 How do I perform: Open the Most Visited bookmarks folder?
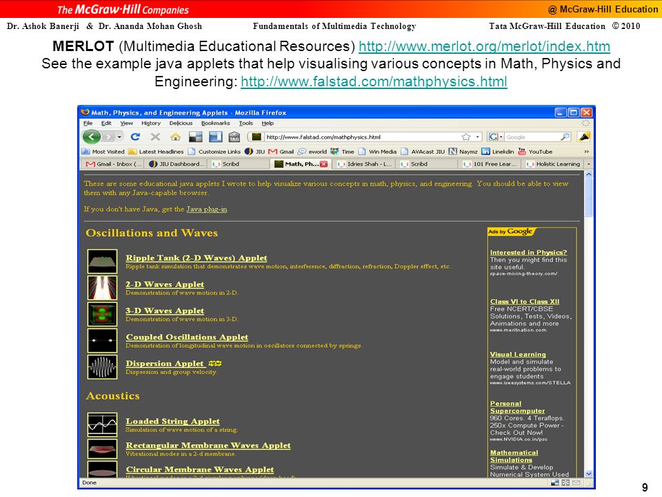coord(103,151)
